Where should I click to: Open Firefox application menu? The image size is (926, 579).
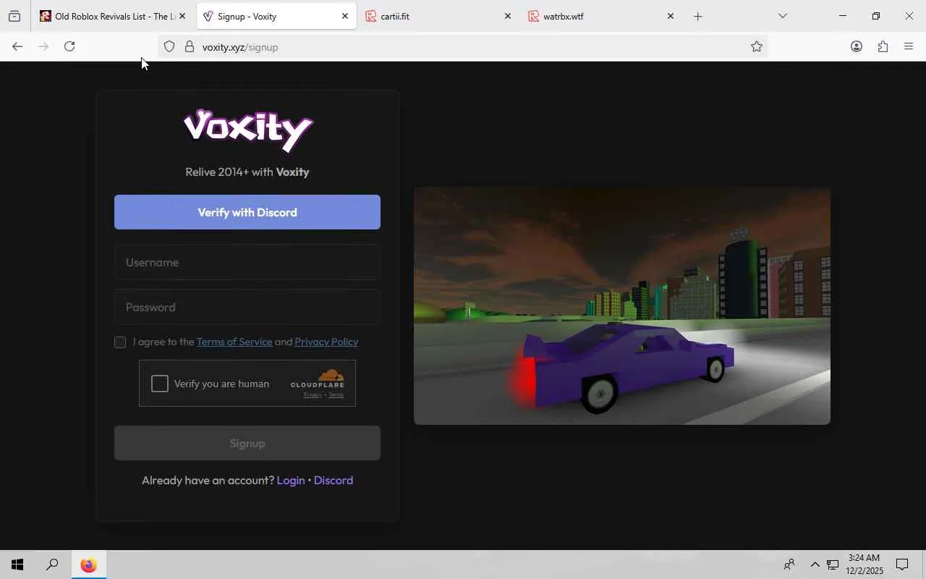(909, 47)
